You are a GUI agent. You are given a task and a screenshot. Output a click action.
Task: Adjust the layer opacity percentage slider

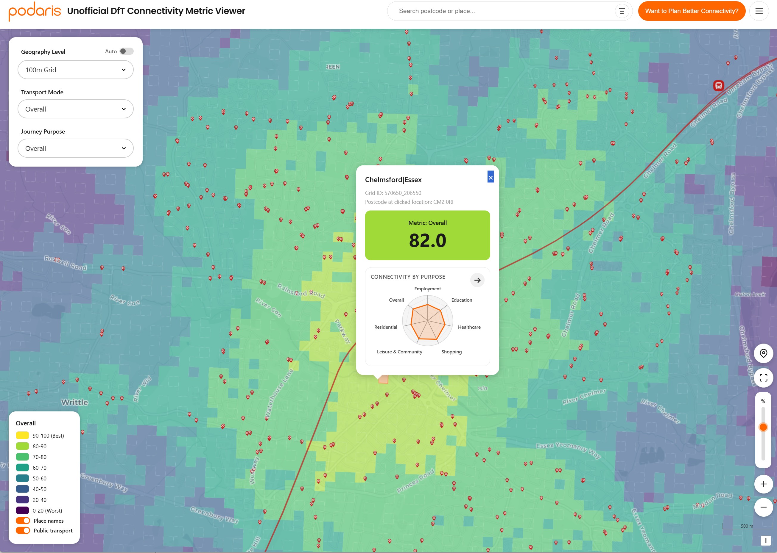(x=763, y=427)
